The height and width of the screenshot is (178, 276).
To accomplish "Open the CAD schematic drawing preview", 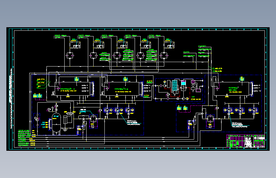I will click(138, 89).
